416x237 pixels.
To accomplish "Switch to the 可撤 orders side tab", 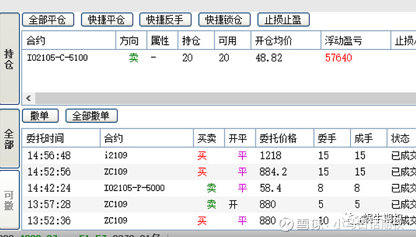I will click(x=9, y=200).
